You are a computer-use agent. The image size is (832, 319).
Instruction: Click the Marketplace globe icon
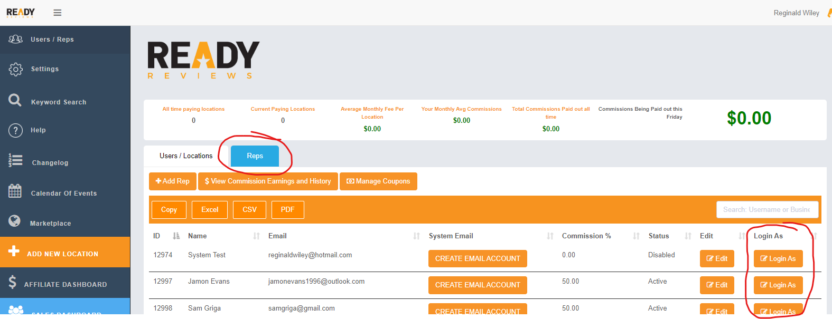(x=15, y=221)
